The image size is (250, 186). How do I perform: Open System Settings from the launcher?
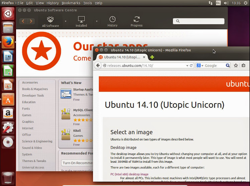pyautogui.click(x=8, y=128)
